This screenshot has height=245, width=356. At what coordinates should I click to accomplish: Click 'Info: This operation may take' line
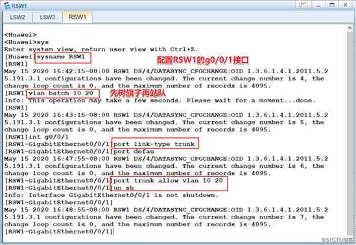click(x=160, y=100)
